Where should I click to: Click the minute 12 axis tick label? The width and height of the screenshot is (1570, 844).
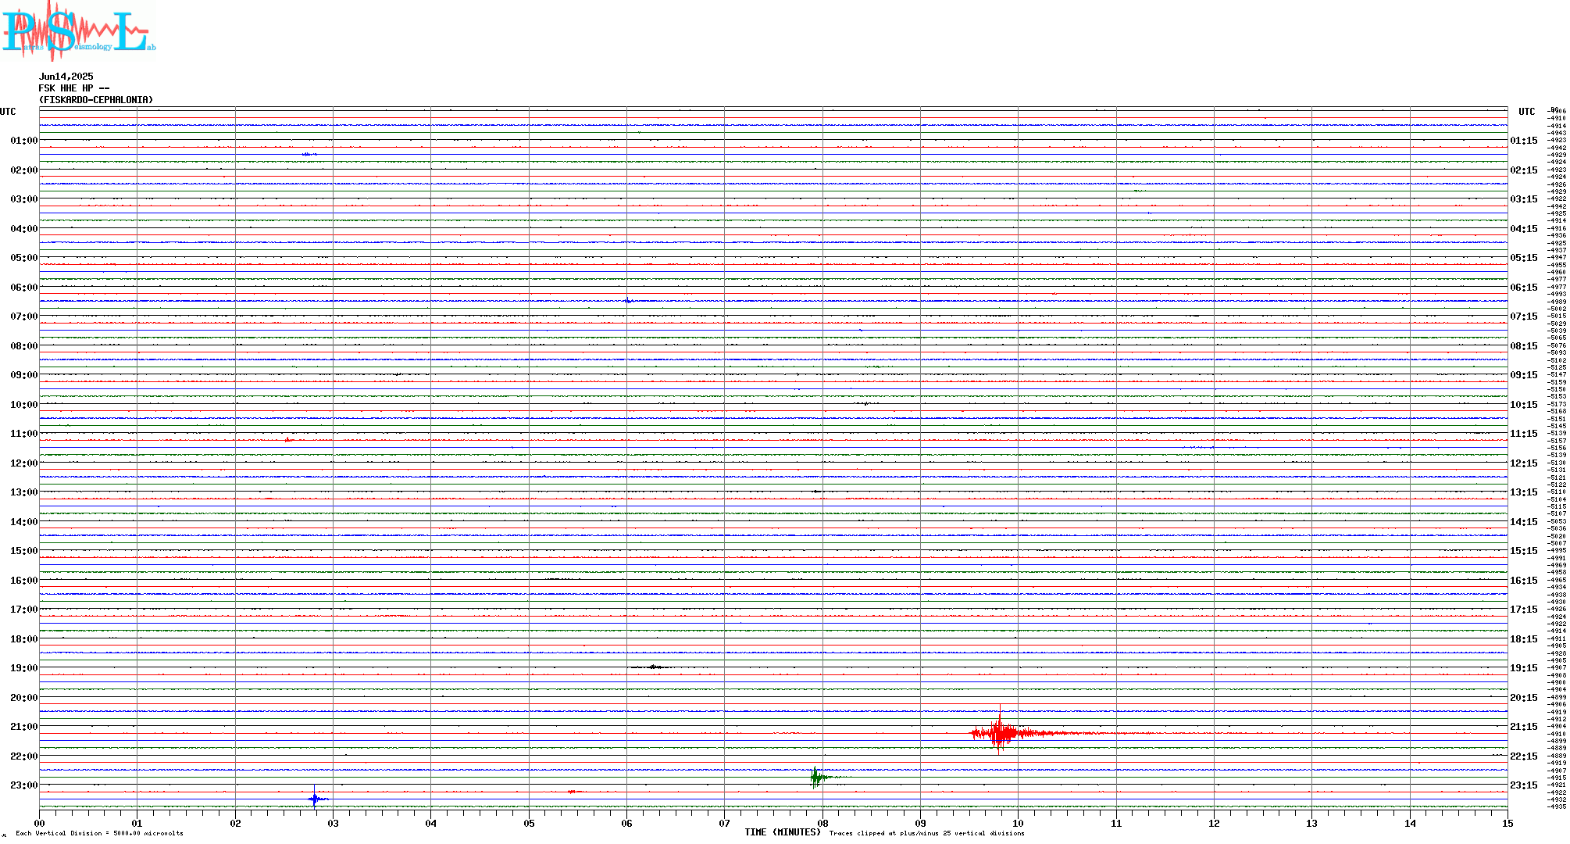click(1214, 823)
